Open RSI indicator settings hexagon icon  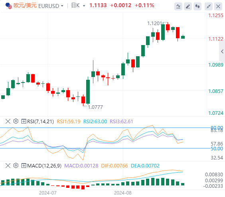click(16, 121)
